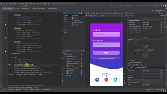This screenshot has height=94, width=167.
Task: Select the design surface layers icon
Action: tap(86, 13)
